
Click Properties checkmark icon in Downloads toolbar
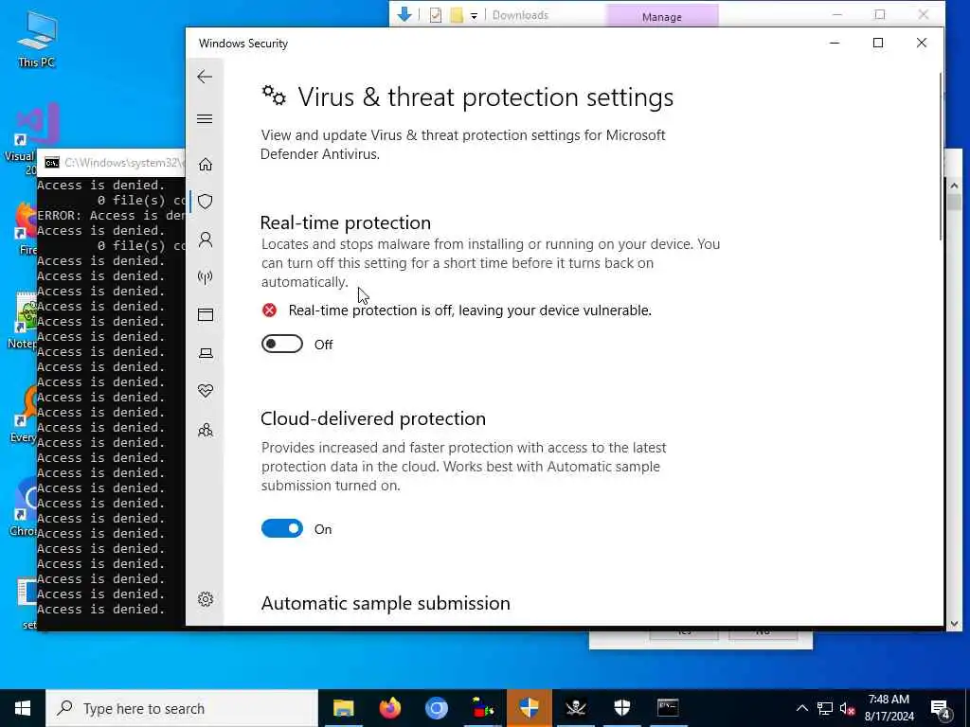436,15
